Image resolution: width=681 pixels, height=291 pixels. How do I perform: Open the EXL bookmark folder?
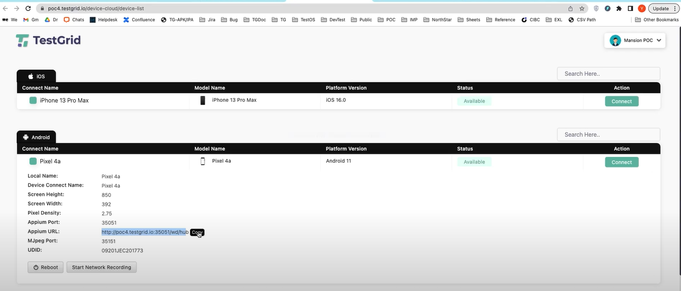pyautogui.click(x=554, y=20)
